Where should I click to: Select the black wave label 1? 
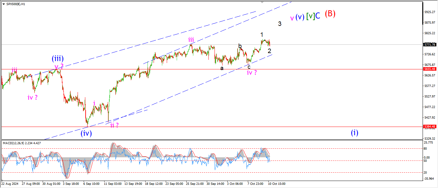click(262, 35)
